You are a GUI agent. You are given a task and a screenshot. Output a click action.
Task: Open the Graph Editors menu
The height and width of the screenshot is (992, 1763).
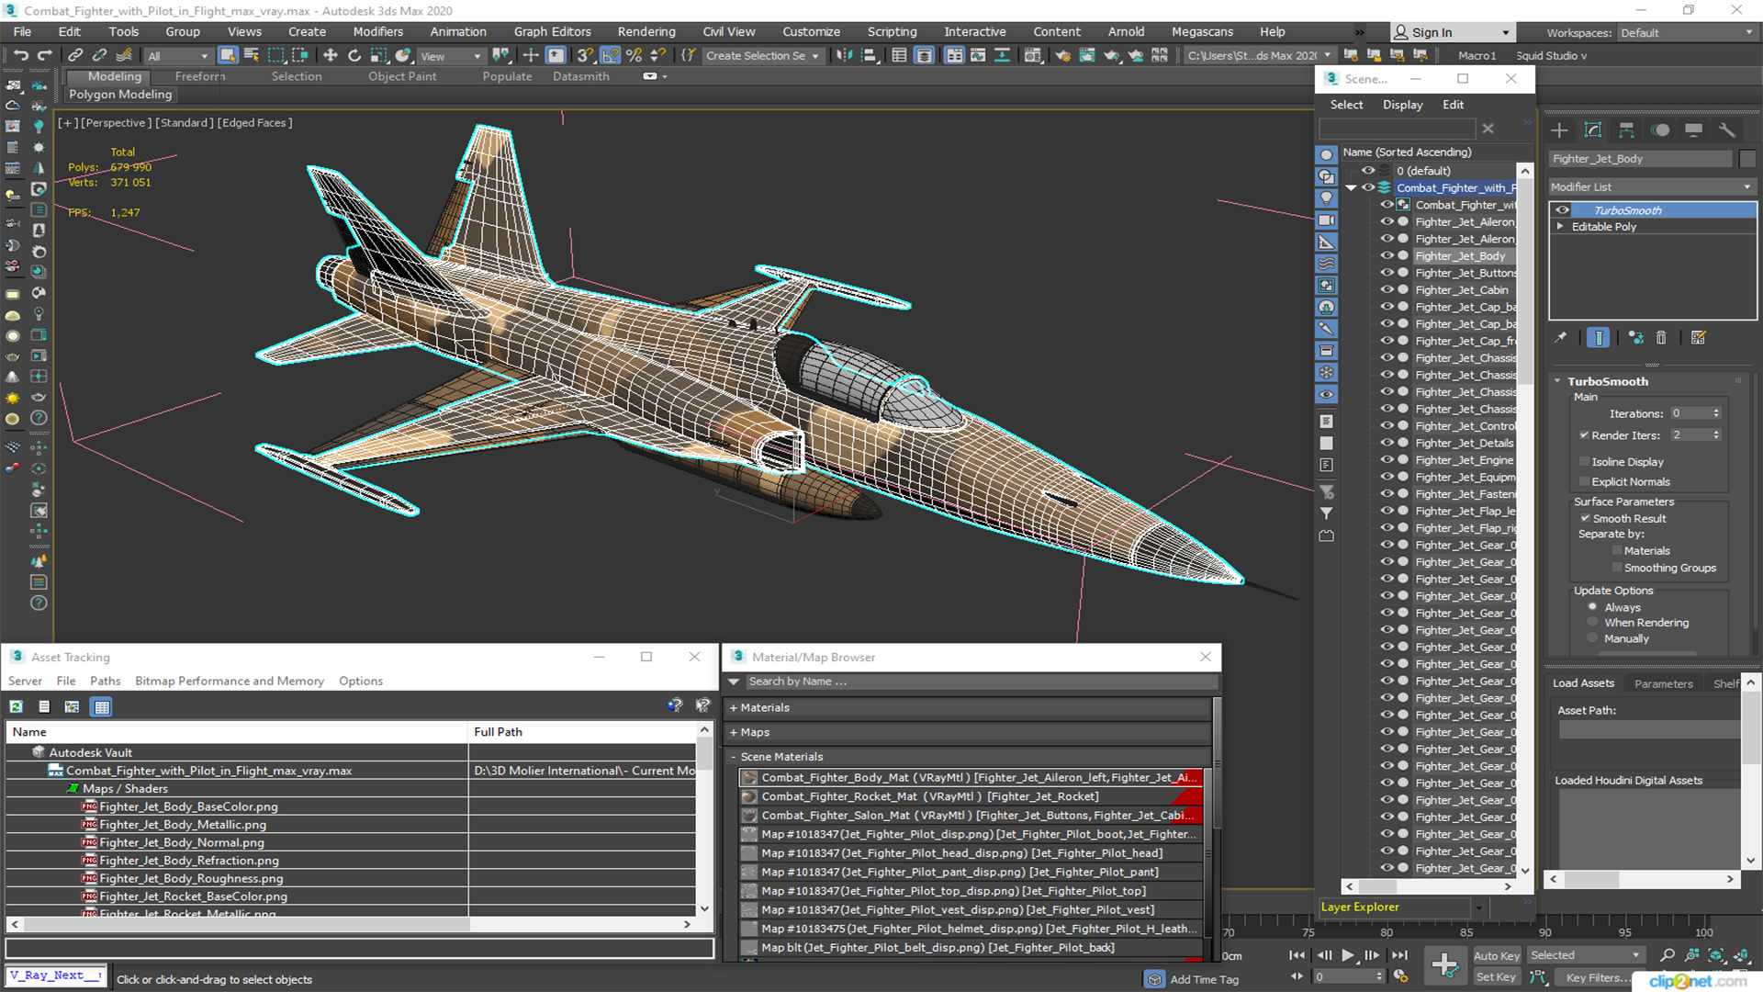[552, 32]
